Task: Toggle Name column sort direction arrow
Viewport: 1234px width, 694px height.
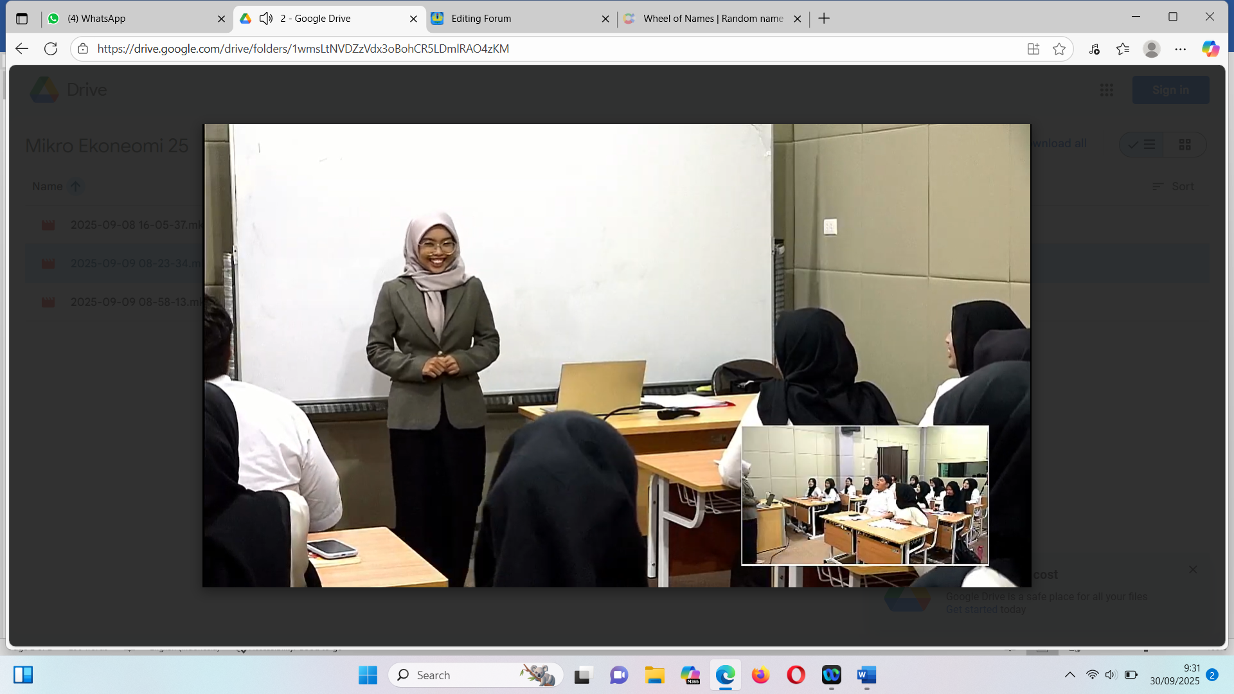Action: pyautogui.click(x=75, y=186)
